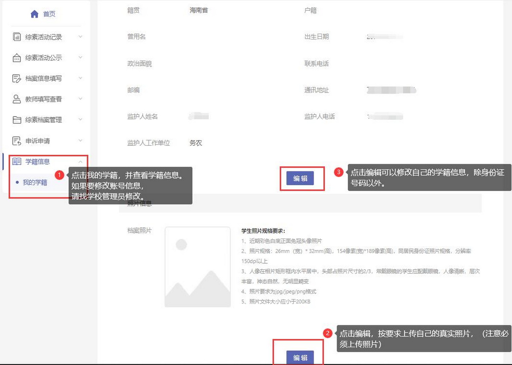Click the 教师填写查看 person icon

pyautogui.click(x=18, y=99)
